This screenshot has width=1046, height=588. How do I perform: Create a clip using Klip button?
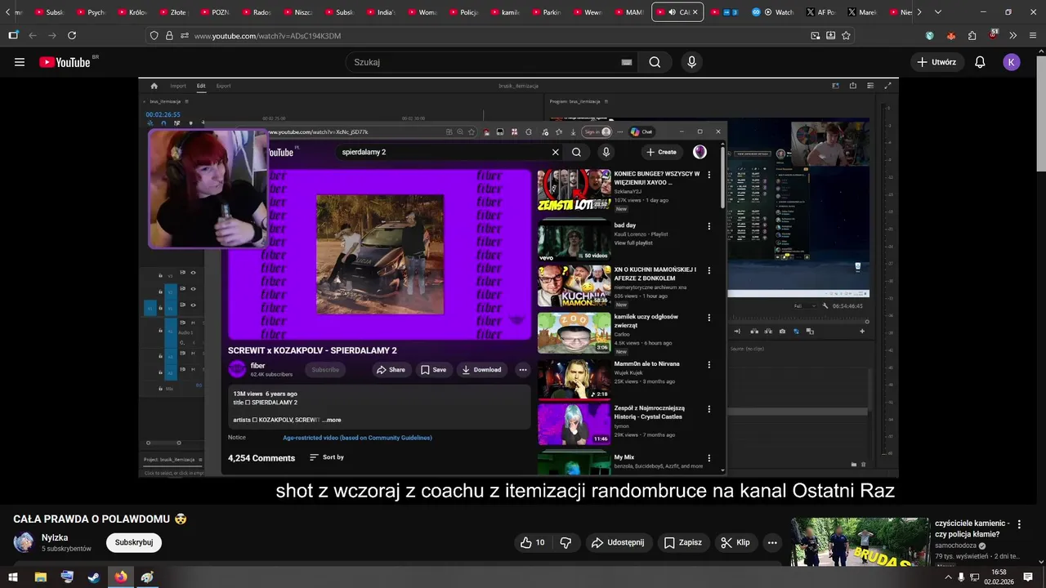[735, 542]
